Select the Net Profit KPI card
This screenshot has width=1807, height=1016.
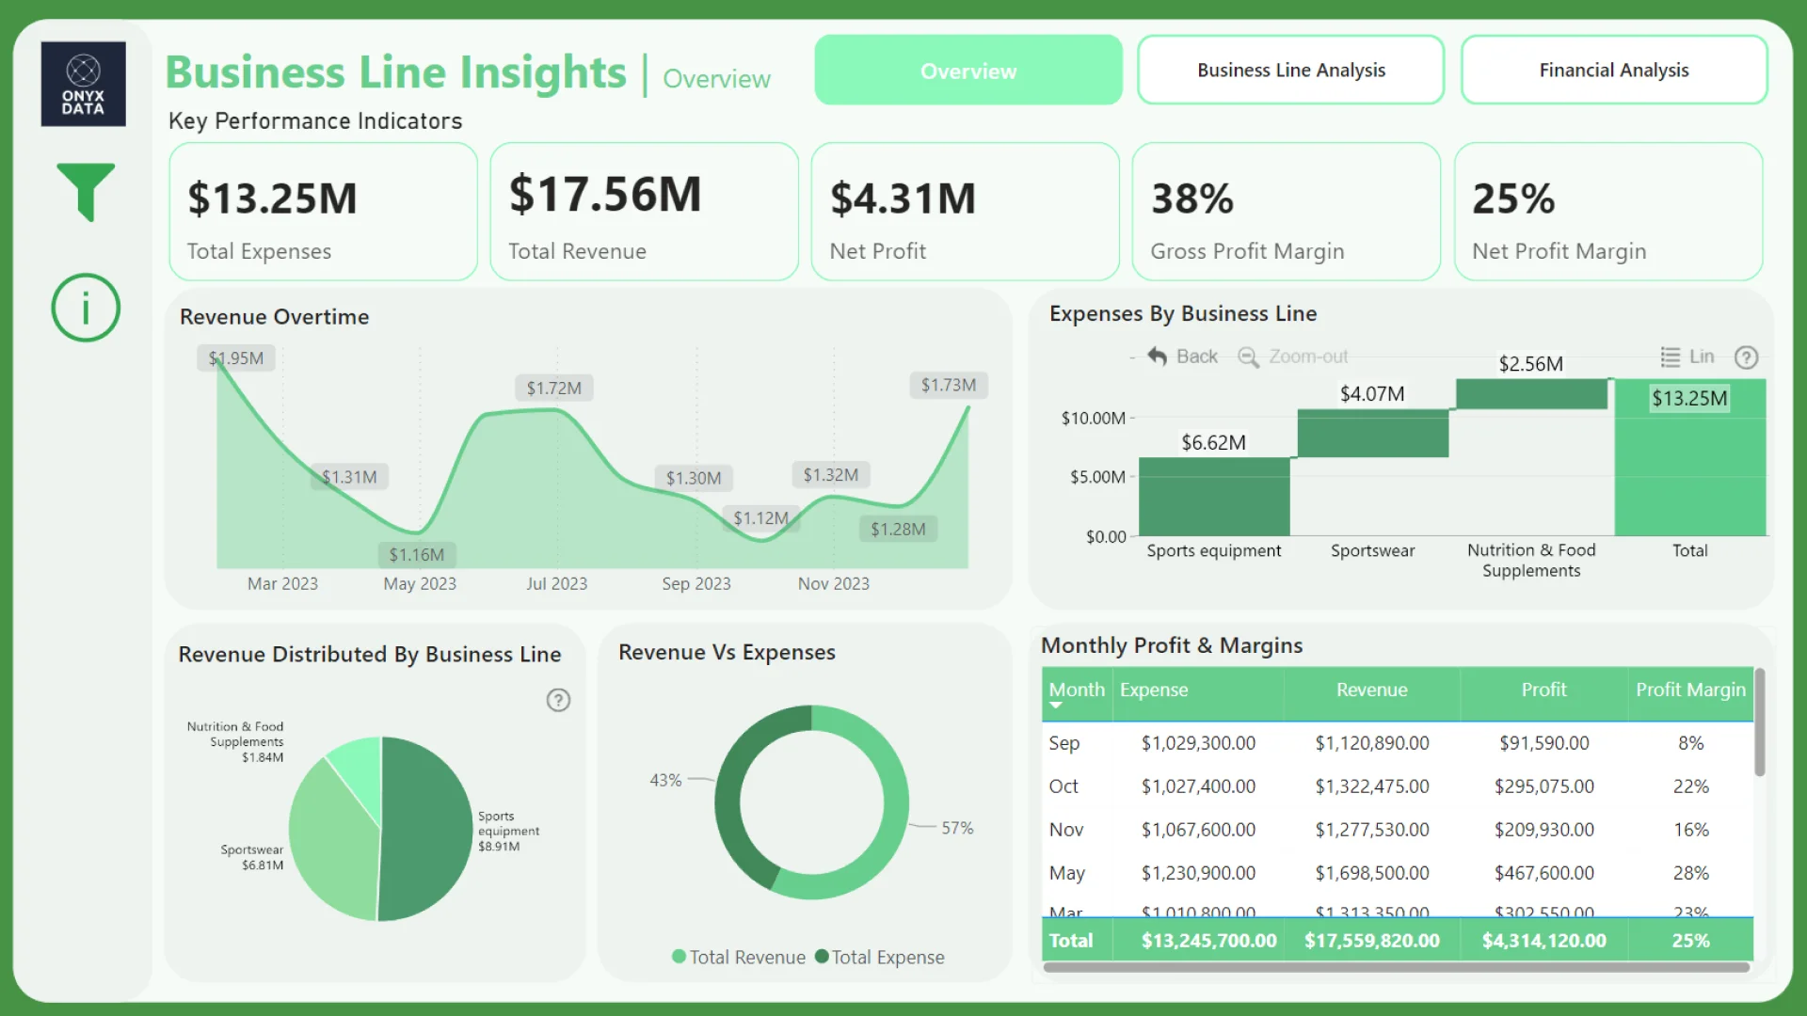[966, 212]
